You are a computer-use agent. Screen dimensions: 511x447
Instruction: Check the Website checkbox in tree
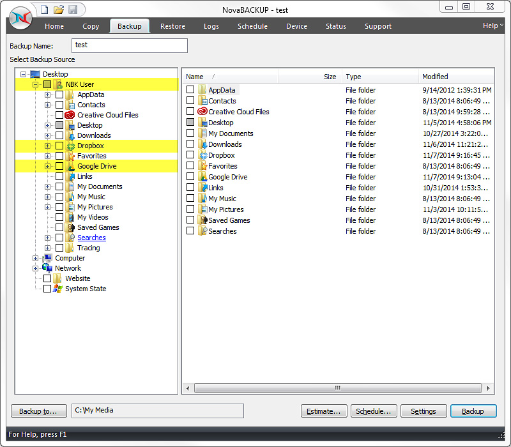coord(47,278)
